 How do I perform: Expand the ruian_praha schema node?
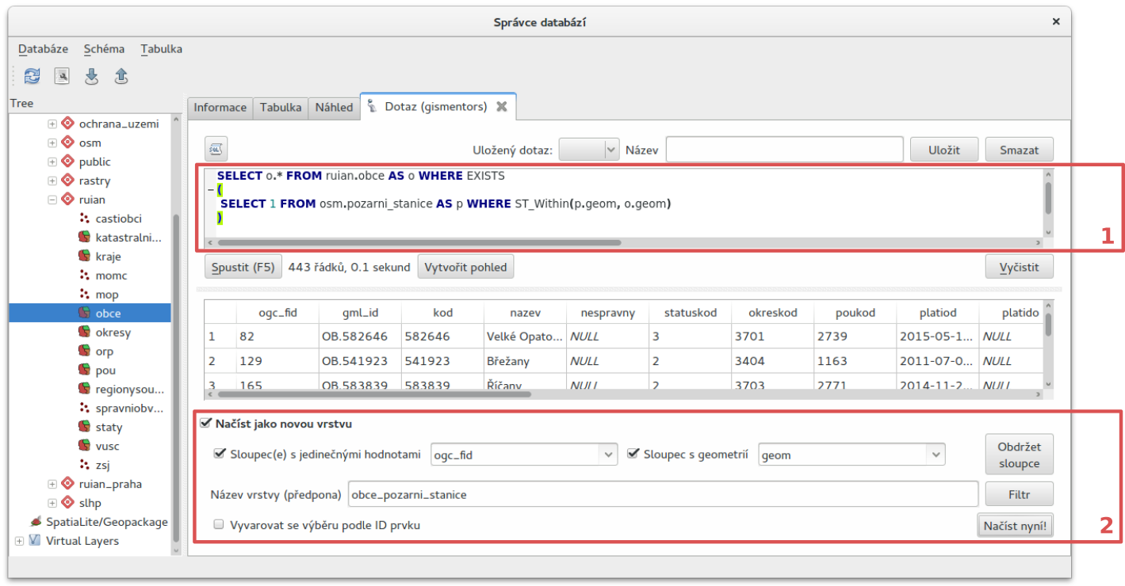pos(52,484)
